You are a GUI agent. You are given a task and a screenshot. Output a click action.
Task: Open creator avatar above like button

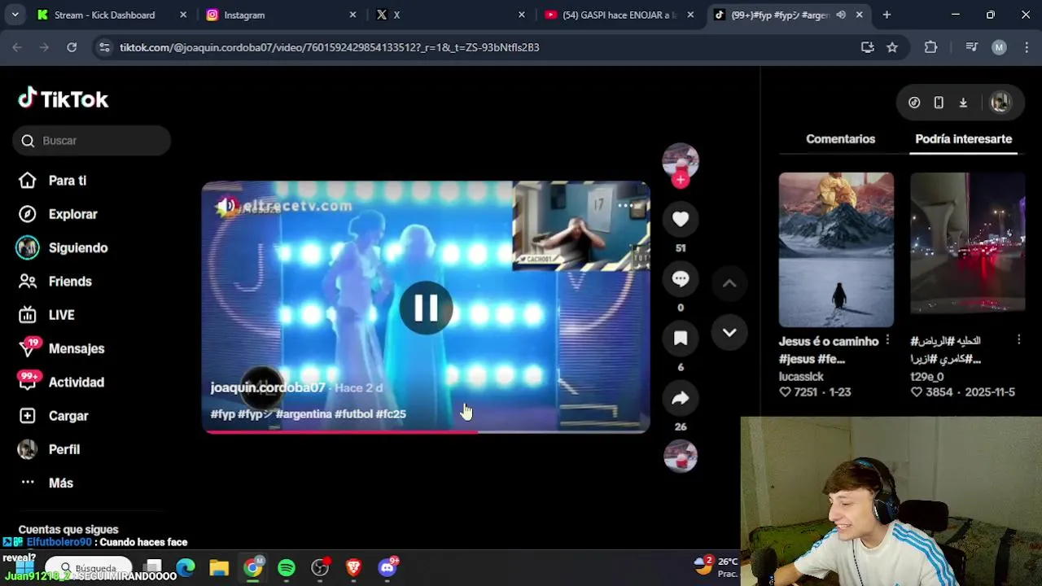pyautogui.click(x=681, y=161)
